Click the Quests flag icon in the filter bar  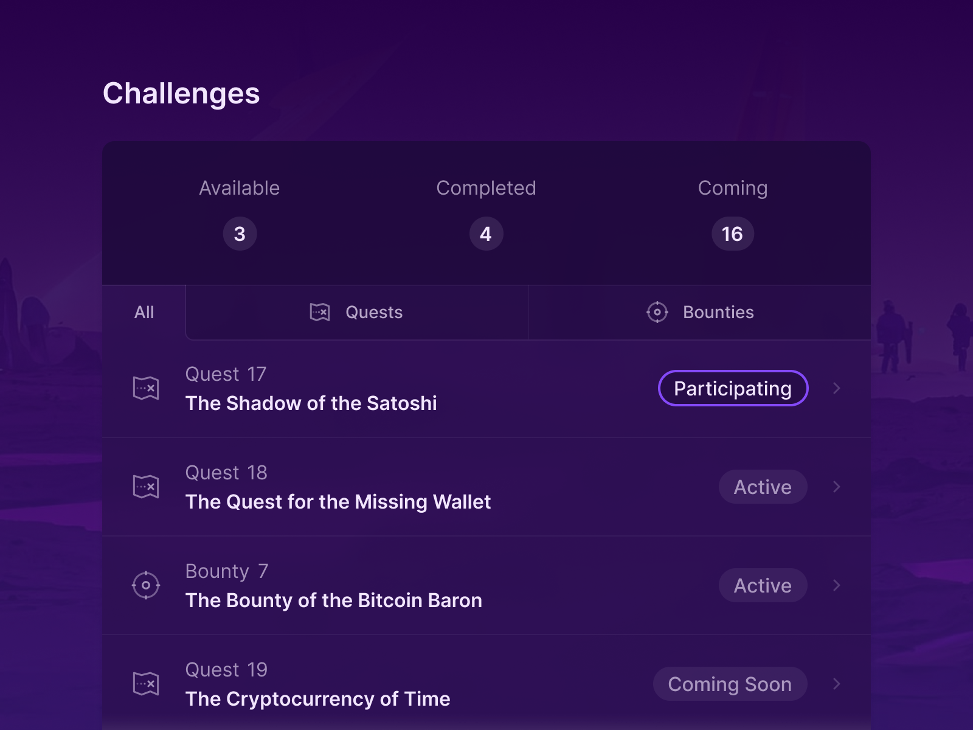[320, 312]
